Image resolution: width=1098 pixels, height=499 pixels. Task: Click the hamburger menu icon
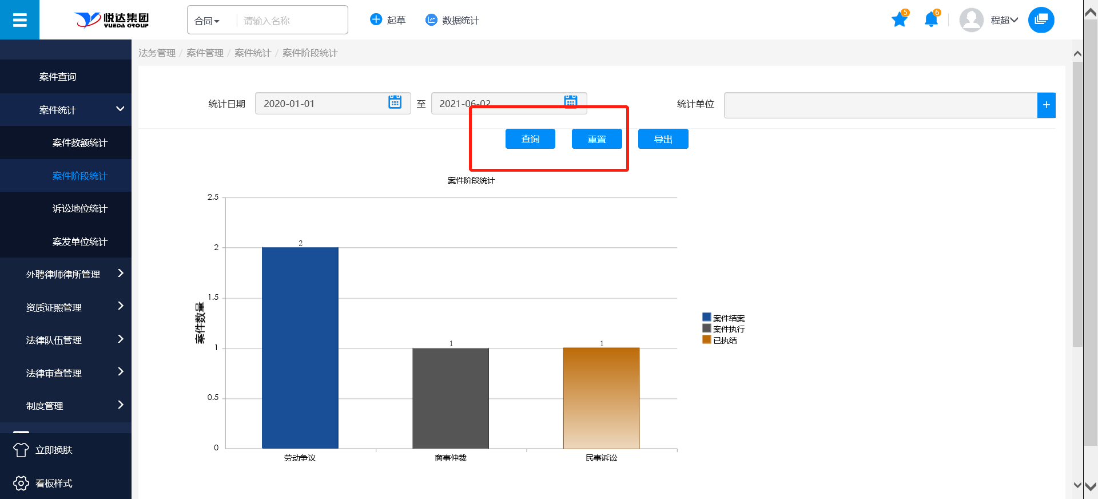pyautogui.click(x=19, y=20)
